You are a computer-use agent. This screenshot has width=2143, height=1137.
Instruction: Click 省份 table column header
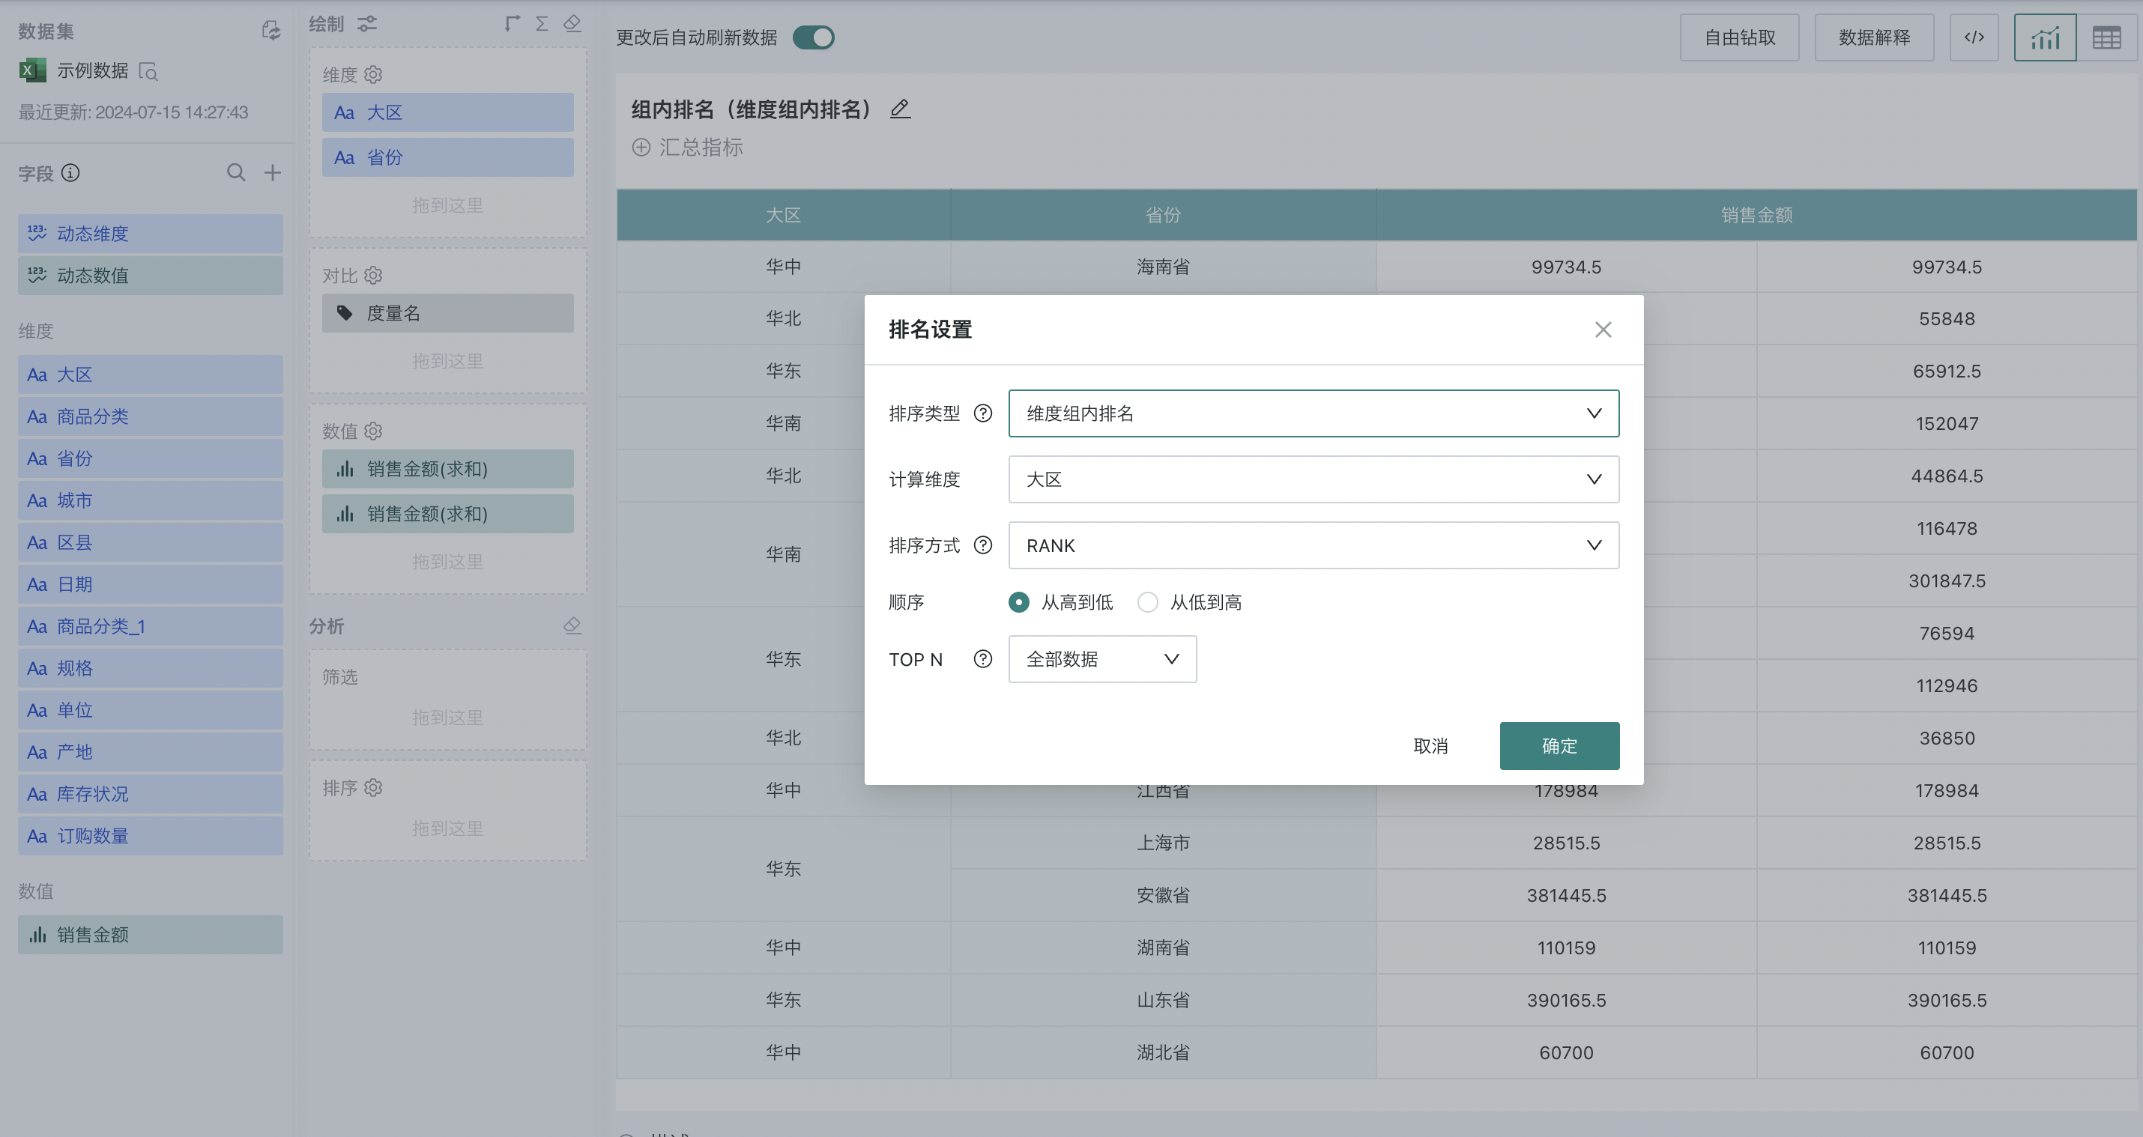pos(1163,214)
